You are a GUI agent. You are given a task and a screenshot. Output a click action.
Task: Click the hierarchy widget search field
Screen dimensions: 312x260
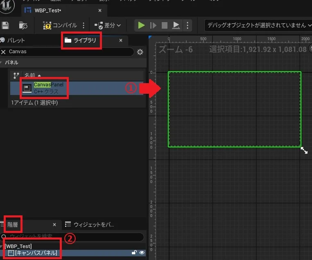[x=74, y=237]
